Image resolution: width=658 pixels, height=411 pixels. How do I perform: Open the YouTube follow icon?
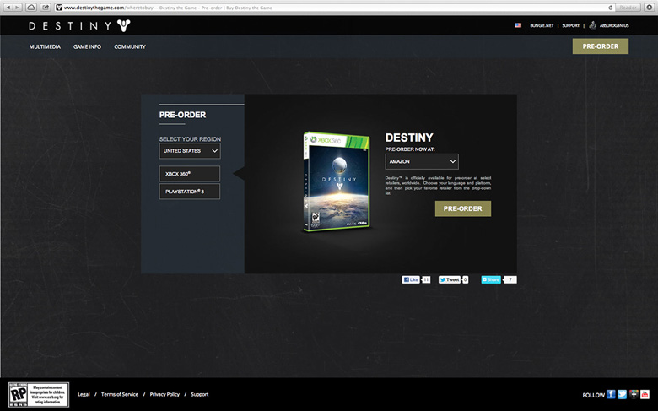pos(645,394)
